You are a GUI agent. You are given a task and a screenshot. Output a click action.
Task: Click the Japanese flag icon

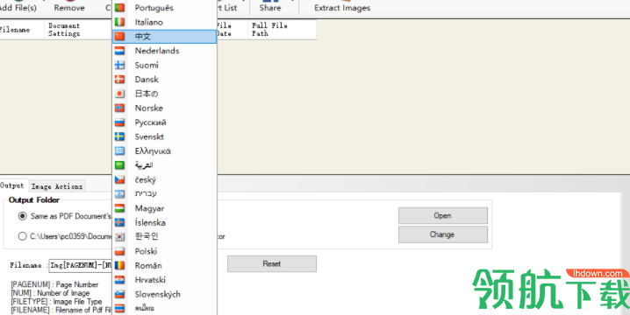(119, 94)
